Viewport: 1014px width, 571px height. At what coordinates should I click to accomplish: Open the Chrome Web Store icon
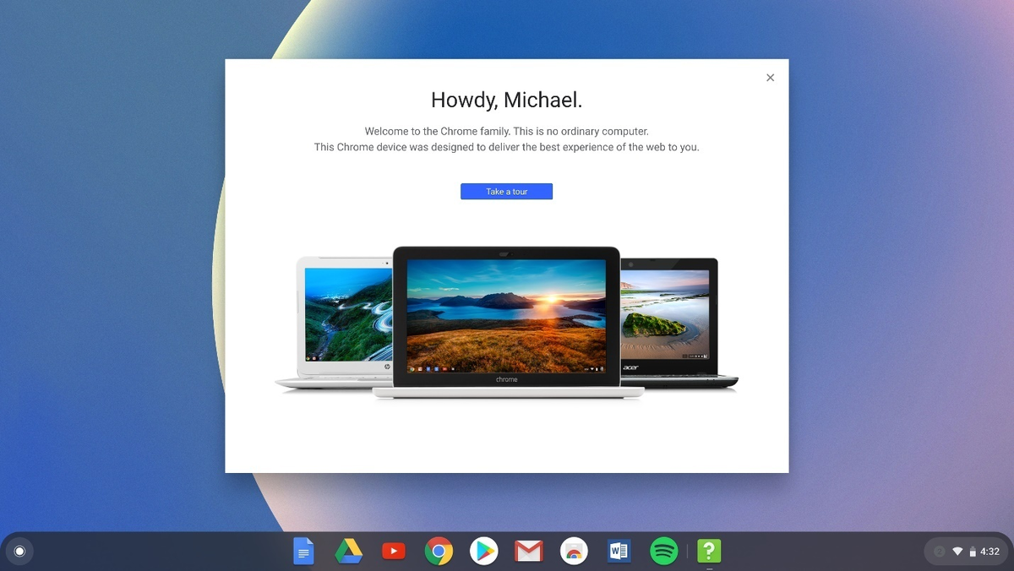(574, 552)
